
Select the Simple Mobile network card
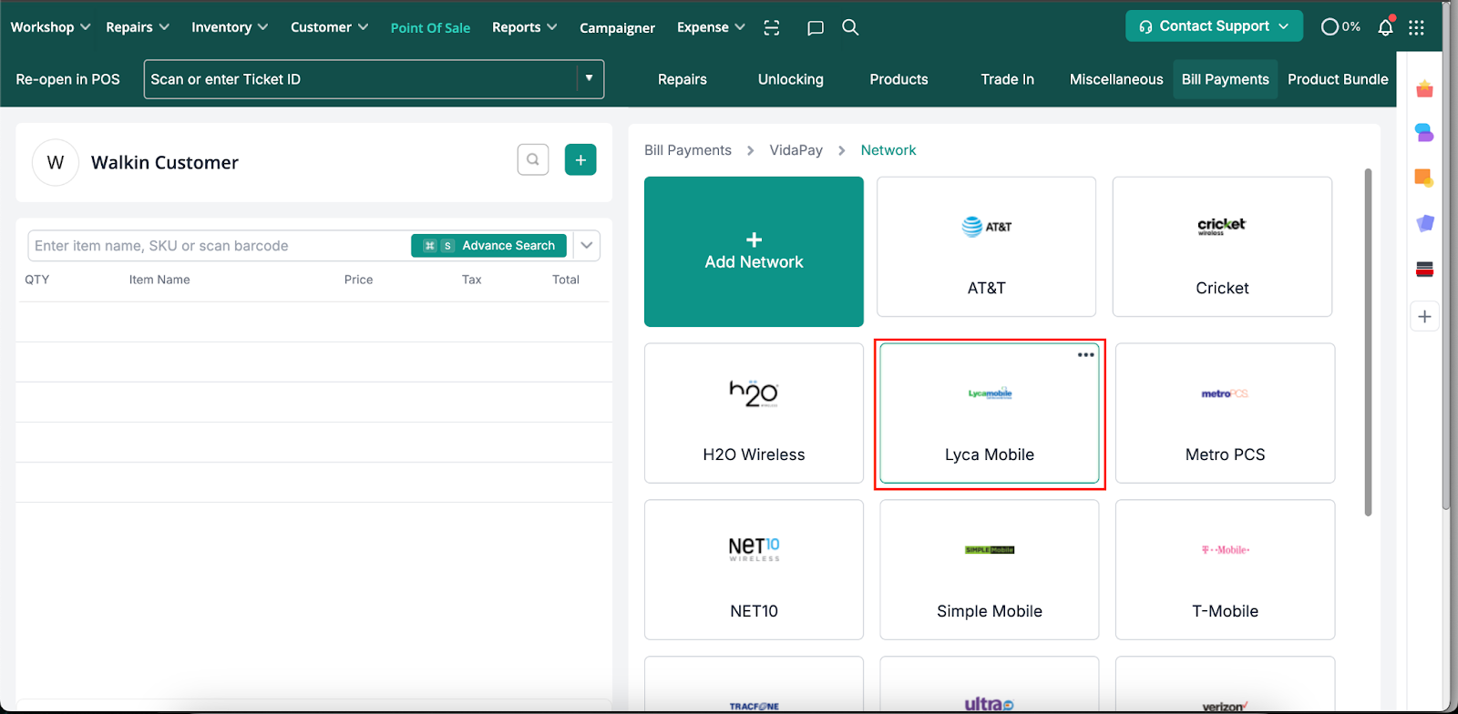(x=990, y=569)
